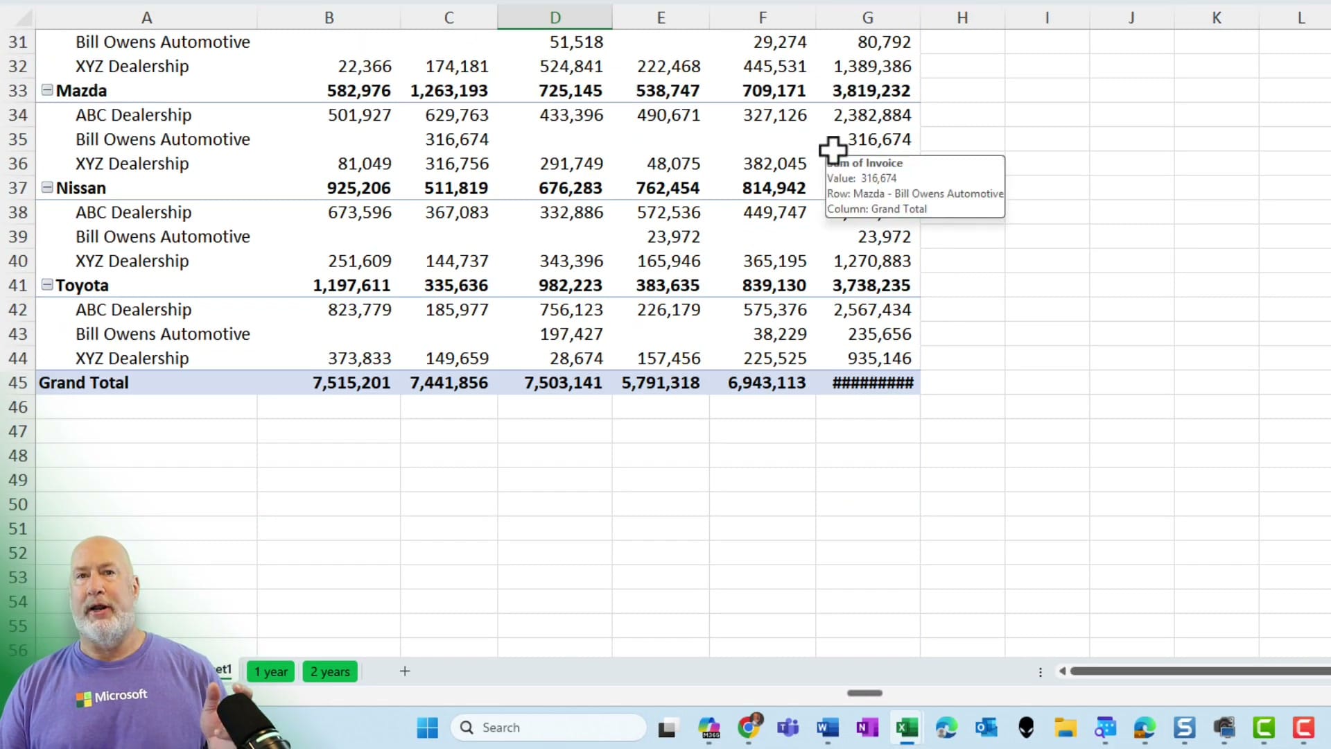Open Microsoft 365 Copilot from the taskbar

tap(708, 728)
